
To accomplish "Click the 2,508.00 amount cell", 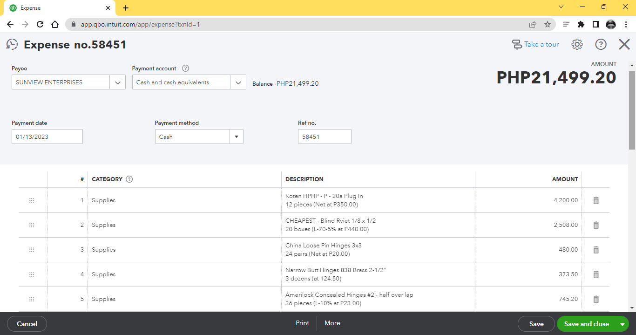I will click(528, 225).
